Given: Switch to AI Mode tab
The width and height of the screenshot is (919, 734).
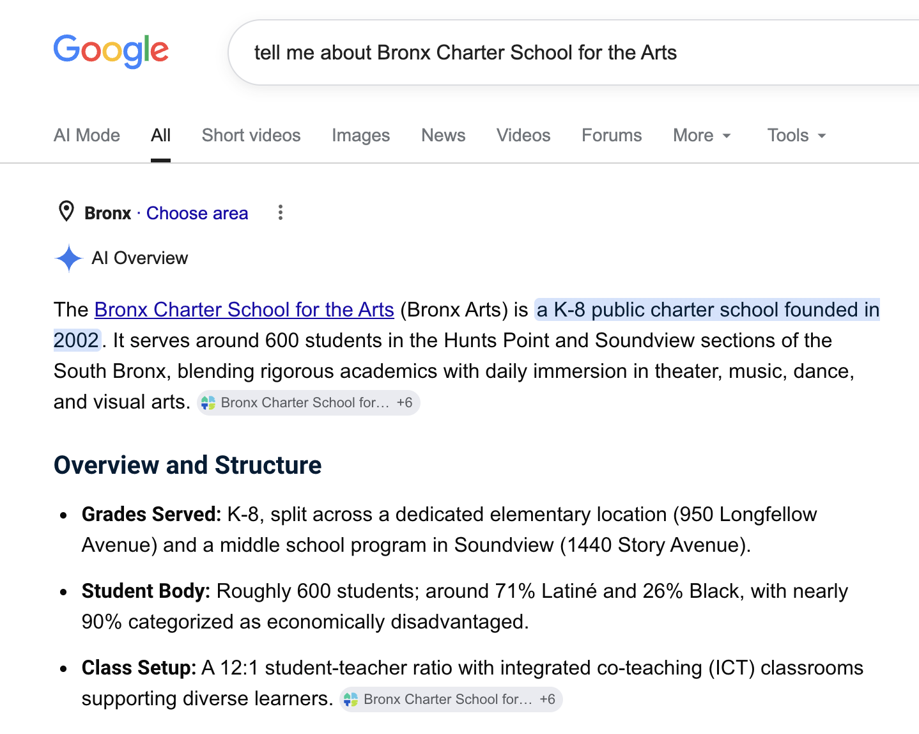Looking at the screenshot, I should pyautogui.click(x=87, y=136).
